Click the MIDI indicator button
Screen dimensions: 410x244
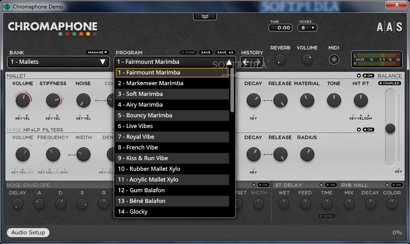[334, 59]
